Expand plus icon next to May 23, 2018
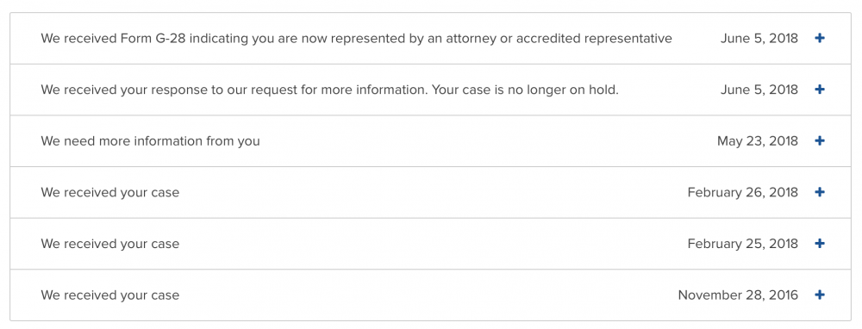The width and height of the screenshot is (862, 329). (x=820, y=141)
